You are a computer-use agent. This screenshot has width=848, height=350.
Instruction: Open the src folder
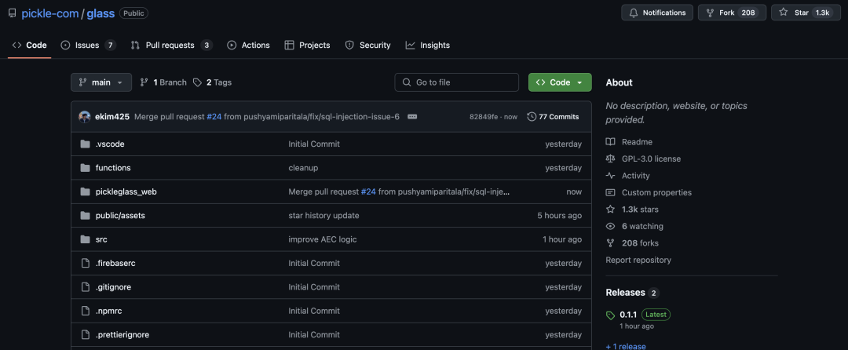click(101, 239)
